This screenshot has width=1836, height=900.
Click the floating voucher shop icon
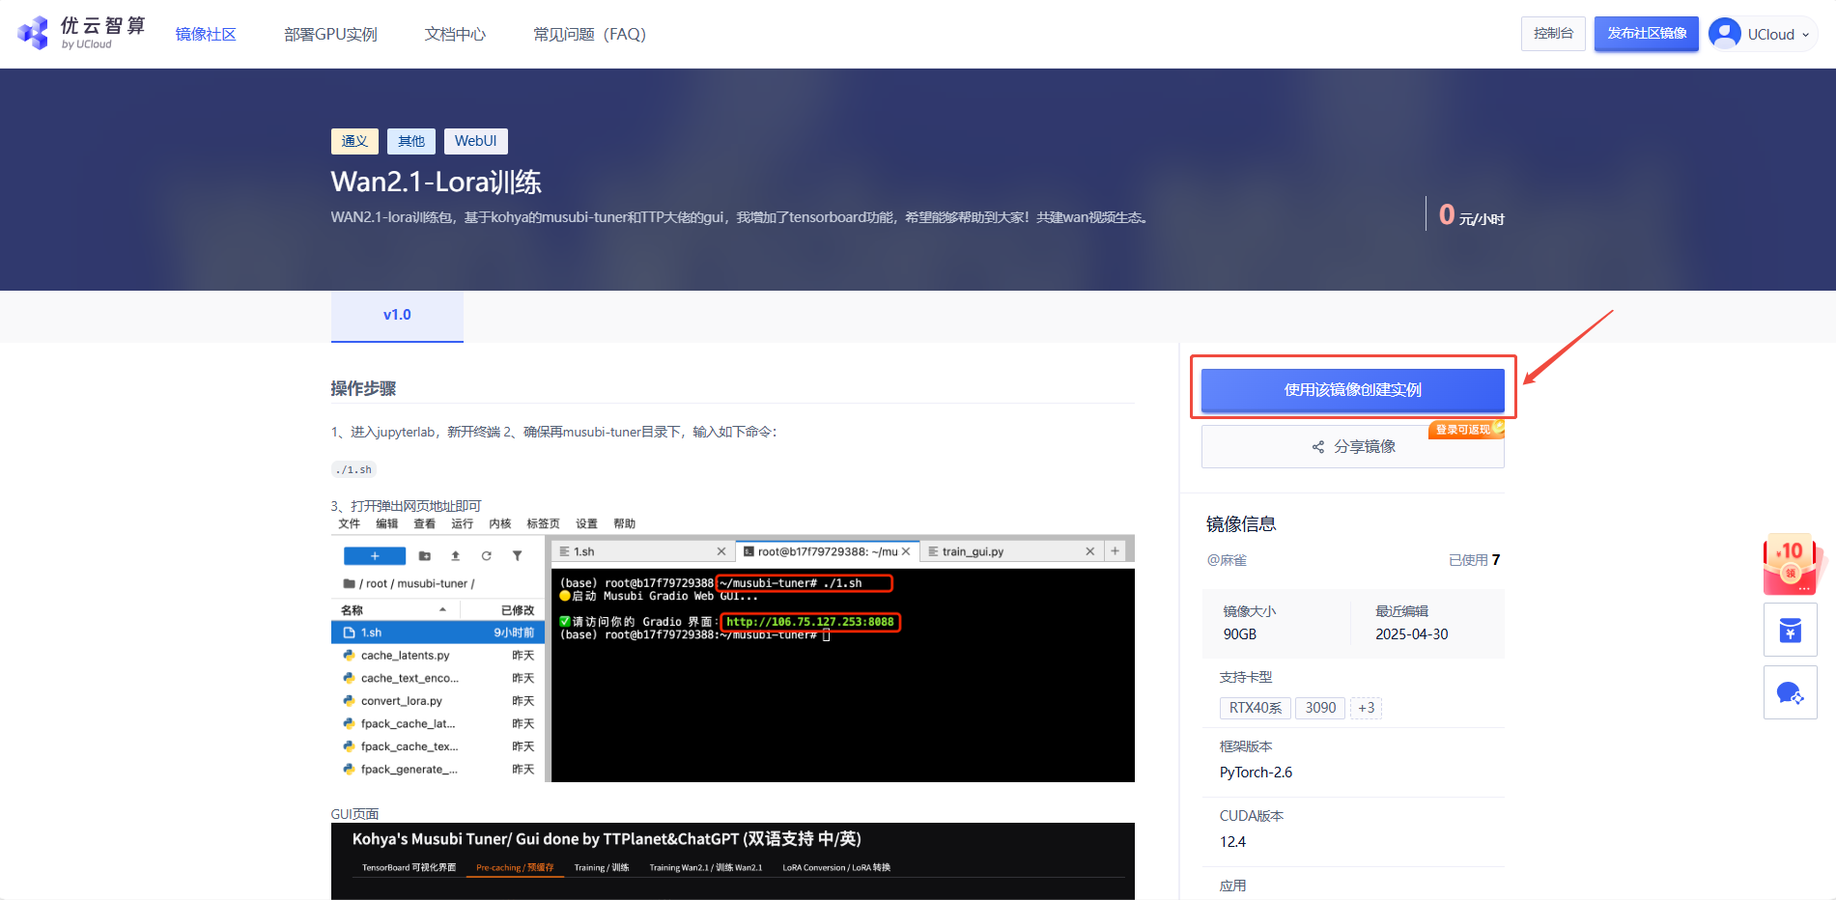point(1791,630)
